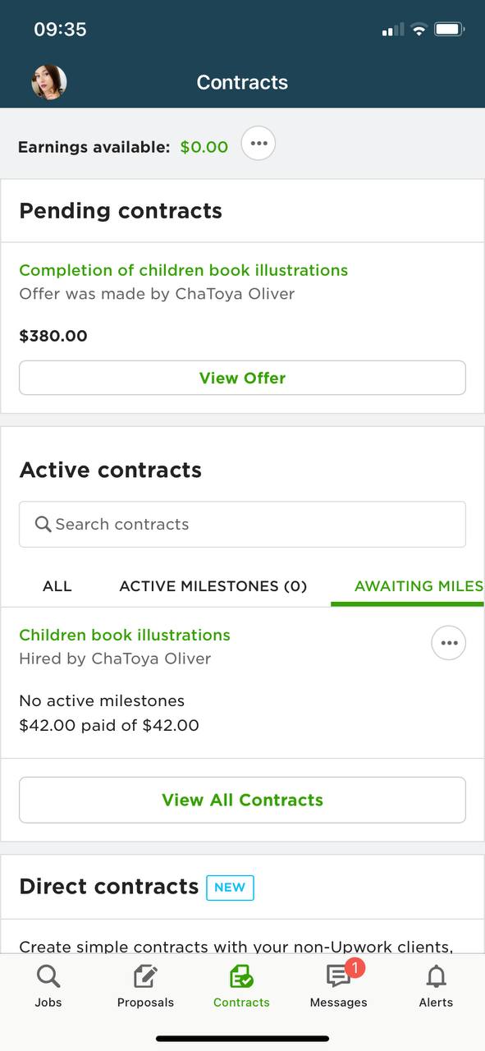
Task: Tap the Direct contracts heading
Action: 109,887
